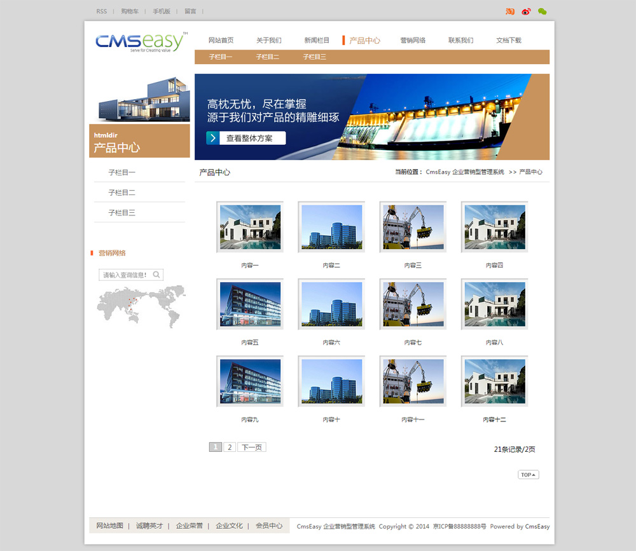This screenshot has height=551, width=636.
Task: Click the 下一页 next page button
Action: tap(251, 447)
